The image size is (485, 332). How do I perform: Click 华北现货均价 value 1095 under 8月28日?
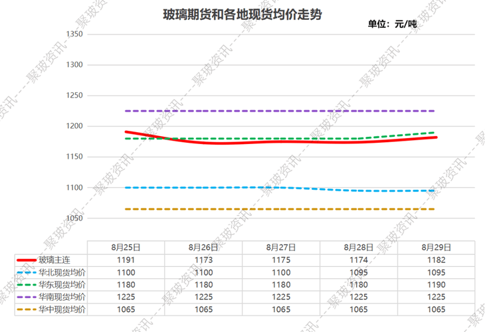click(358, 273)
